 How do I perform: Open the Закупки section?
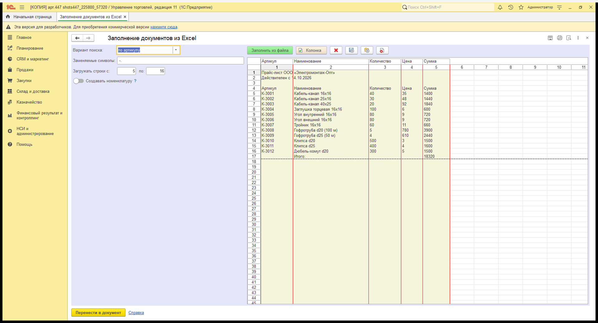24,81
